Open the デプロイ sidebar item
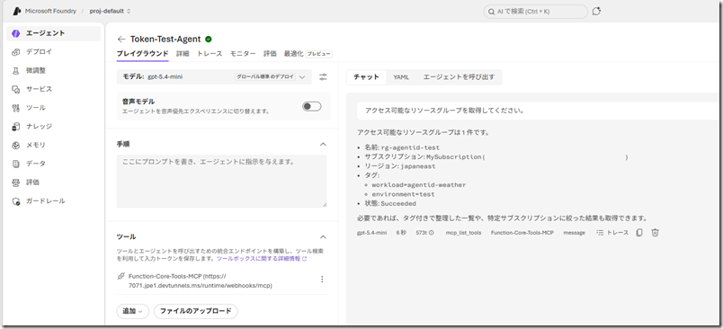Screen dimensions: 723x329 [53, 52]
